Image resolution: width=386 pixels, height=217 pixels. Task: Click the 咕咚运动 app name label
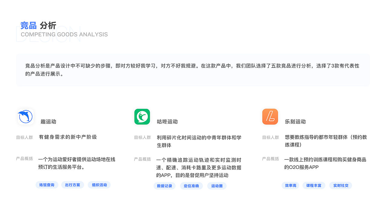168,122
